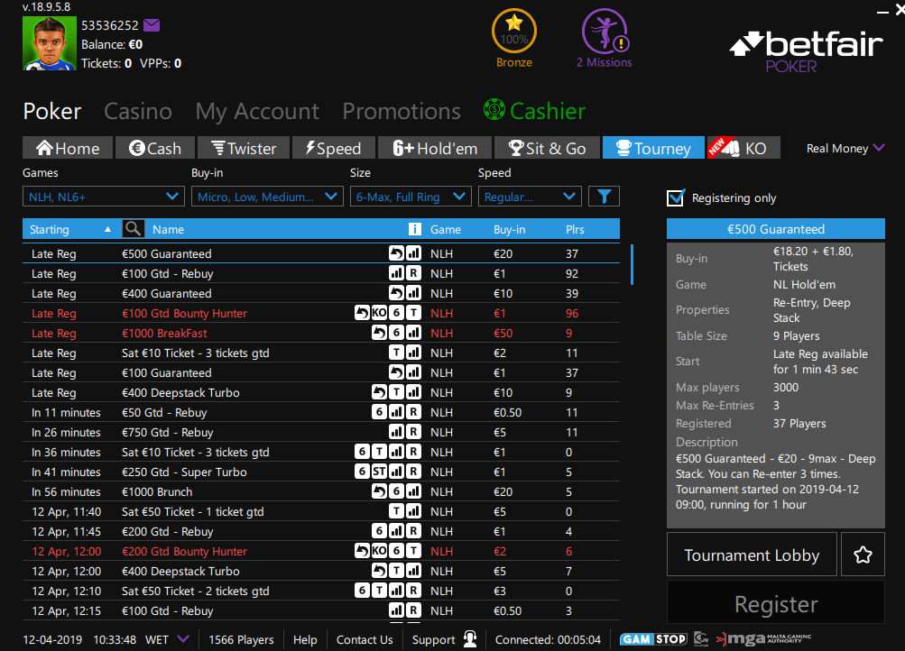Click the Support headset icon

[x=470, y=639]
